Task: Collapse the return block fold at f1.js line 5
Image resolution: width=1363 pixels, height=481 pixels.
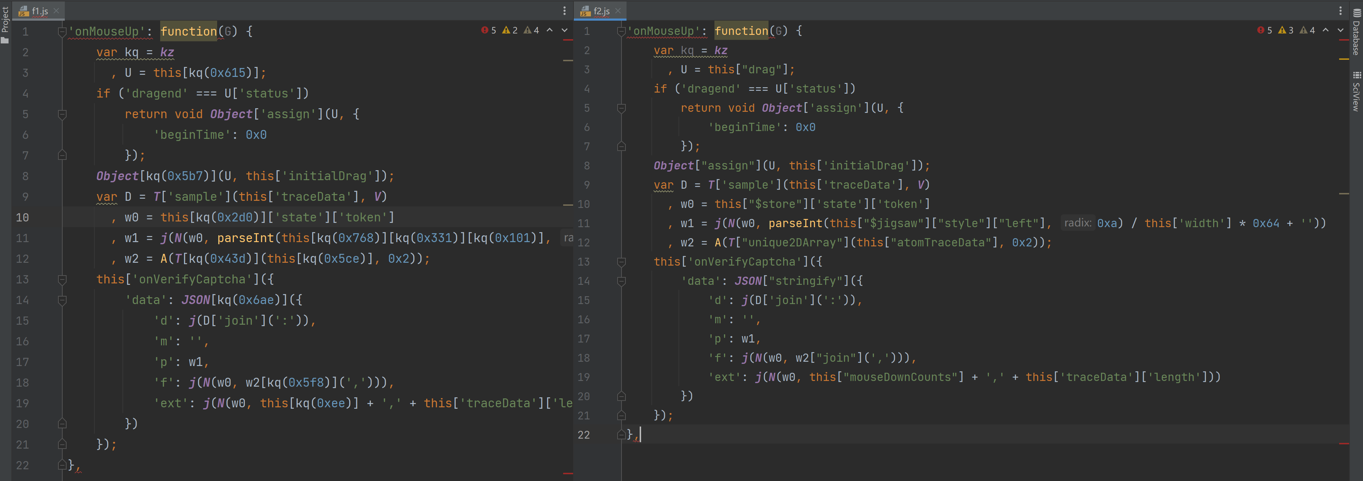Action: [x=62, y=114]
